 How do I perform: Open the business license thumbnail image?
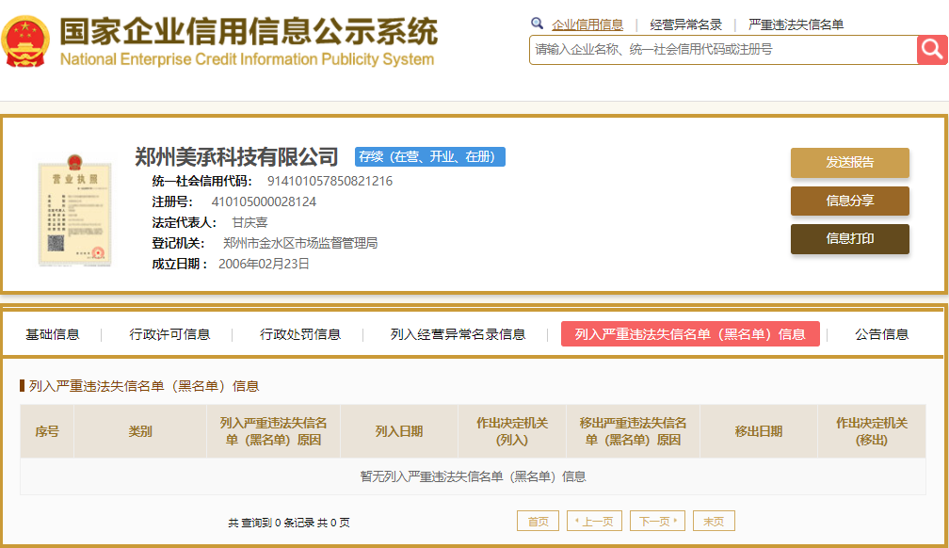(x=75, y=210)
